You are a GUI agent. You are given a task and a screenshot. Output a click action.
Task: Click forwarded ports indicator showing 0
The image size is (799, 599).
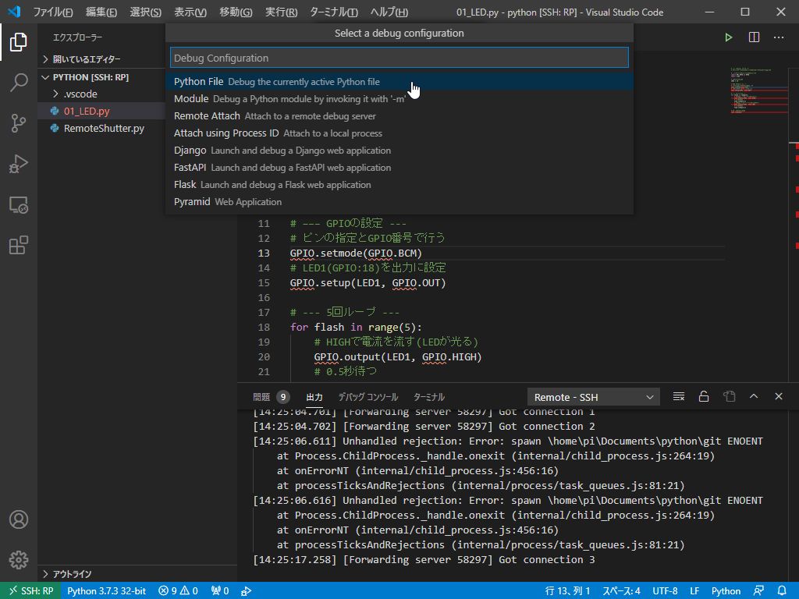pyautogui.click(x=220, y=591)
